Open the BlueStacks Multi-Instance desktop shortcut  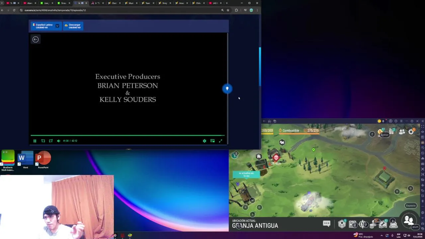click(8, 161)
